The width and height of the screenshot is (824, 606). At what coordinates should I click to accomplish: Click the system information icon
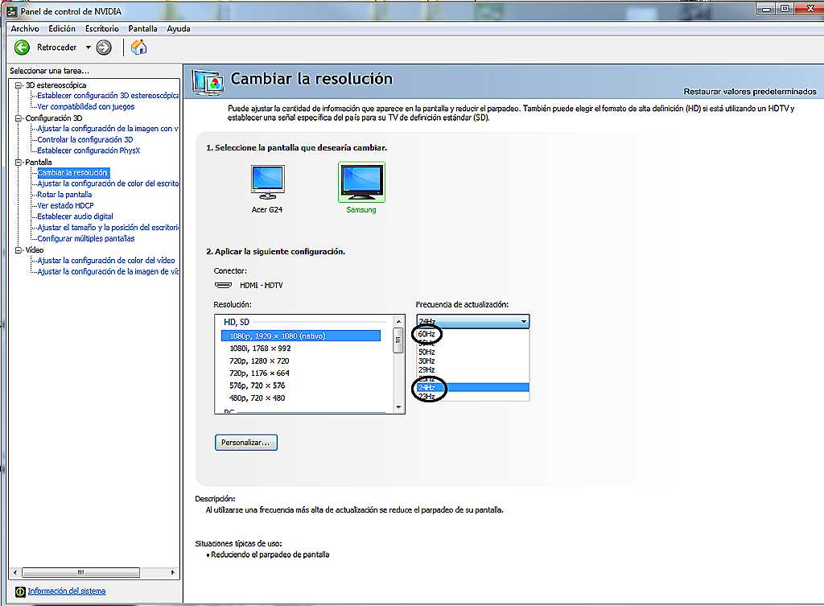click(20, 592)
